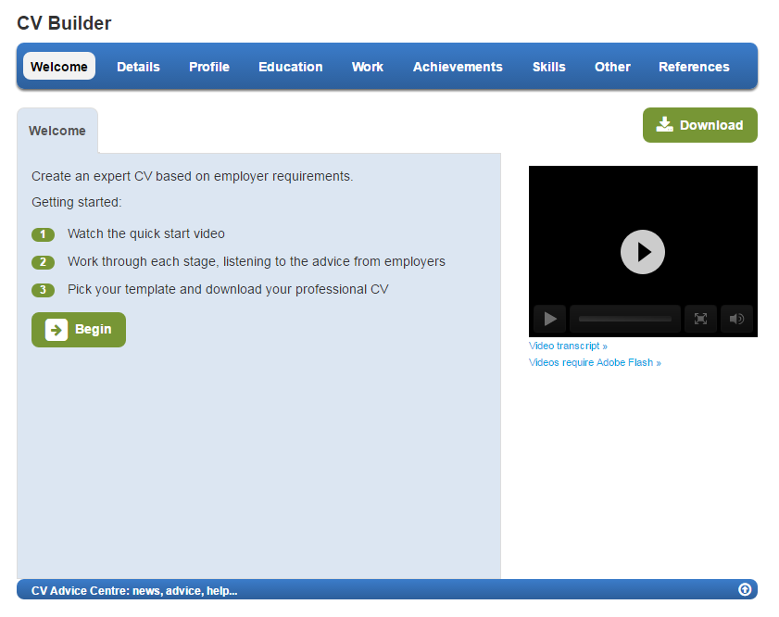Image resolution: width=779 pixels, height=617 pixels.
Task: Select the Welcome navigation tab
Action: 59,66
